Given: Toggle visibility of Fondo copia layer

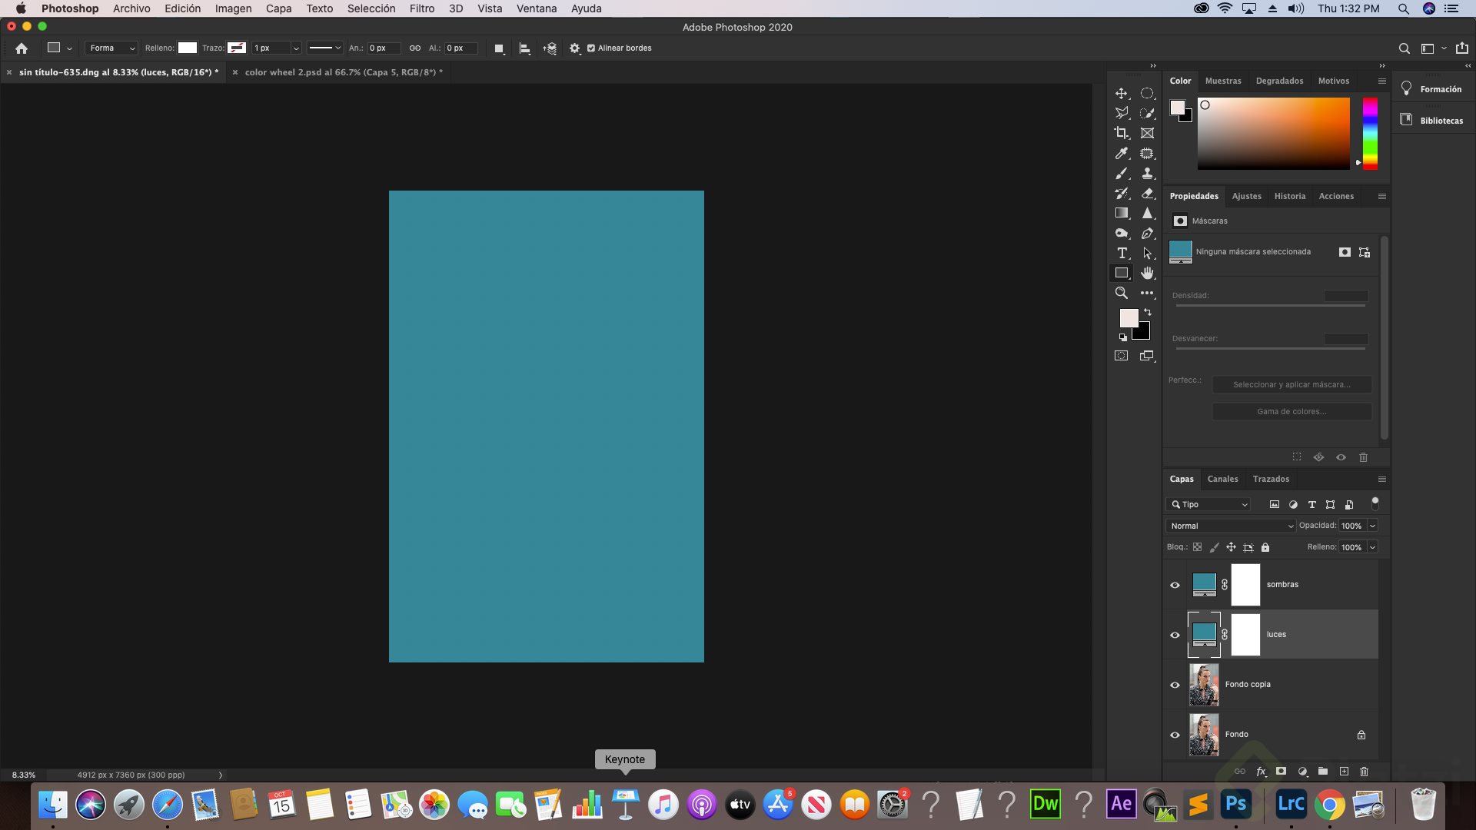Looking at the screenshot, I should point(1175,685).
